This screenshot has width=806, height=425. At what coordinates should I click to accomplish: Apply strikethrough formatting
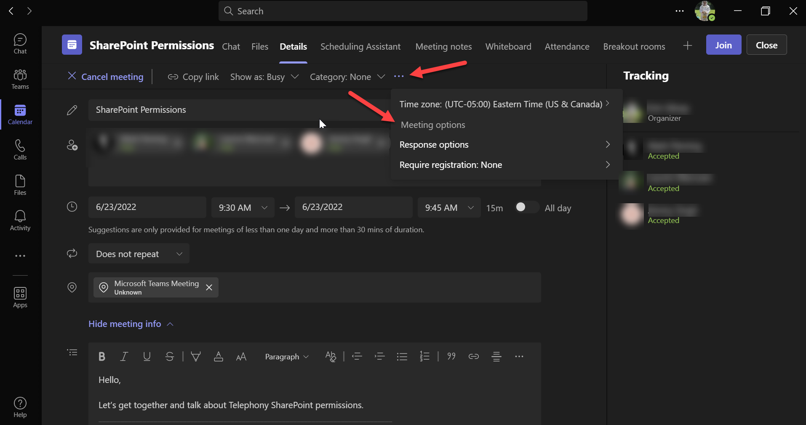(170, 357)
